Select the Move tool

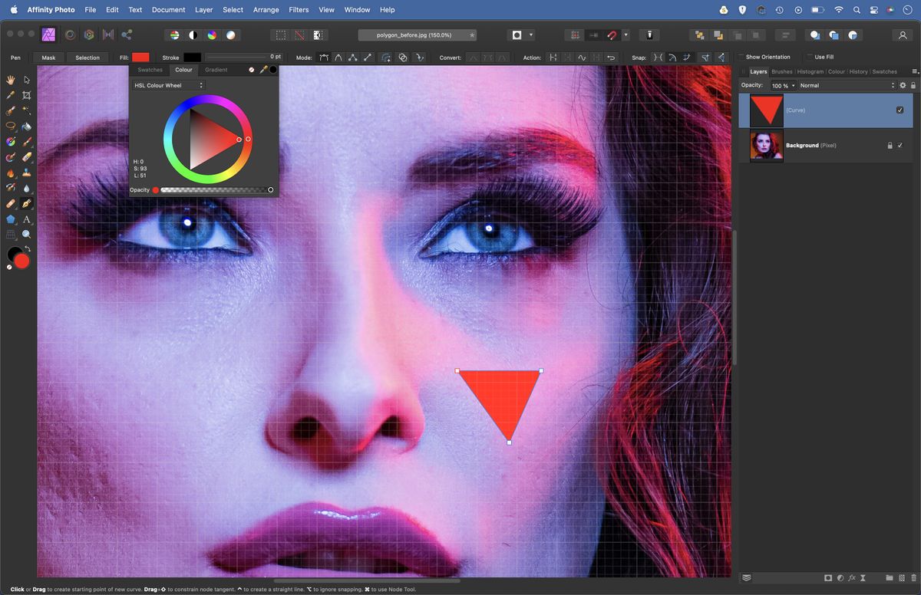click(x=27, y=80)
